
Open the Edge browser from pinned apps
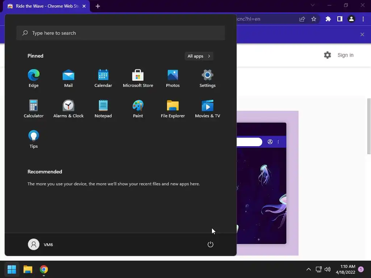tap(34, 78)
